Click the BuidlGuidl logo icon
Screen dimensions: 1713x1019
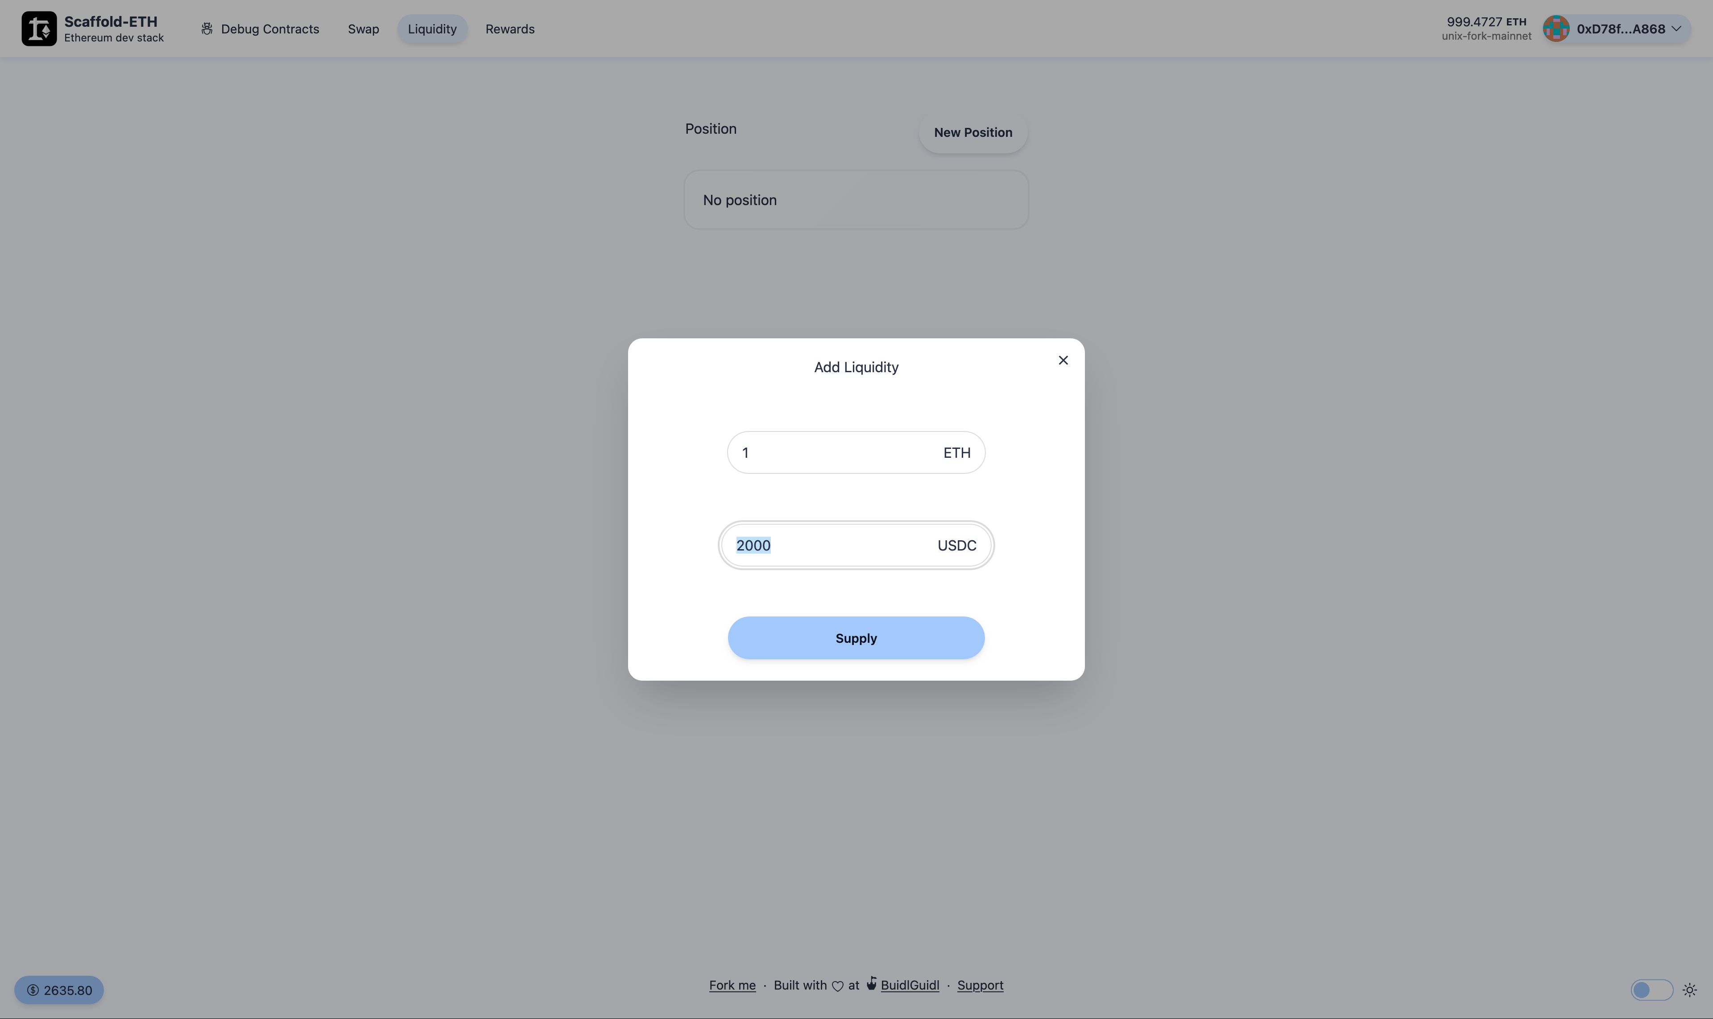click(x=870, y=985)
